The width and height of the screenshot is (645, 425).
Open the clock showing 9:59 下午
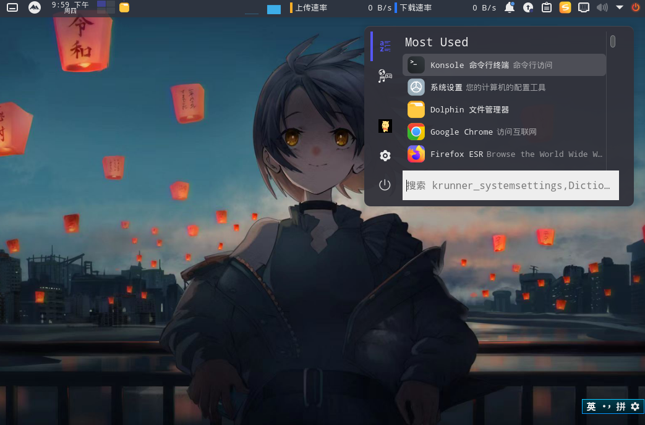tap(70, 7)
